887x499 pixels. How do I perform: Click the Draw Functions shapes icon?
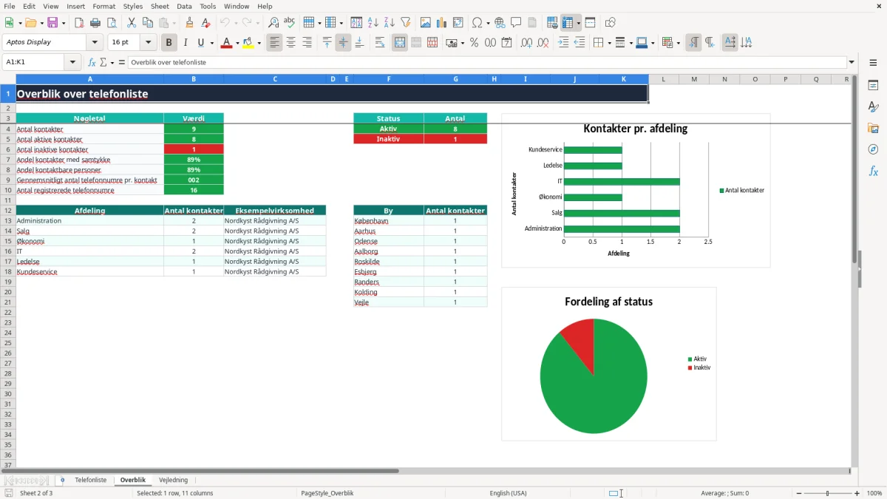611,23
